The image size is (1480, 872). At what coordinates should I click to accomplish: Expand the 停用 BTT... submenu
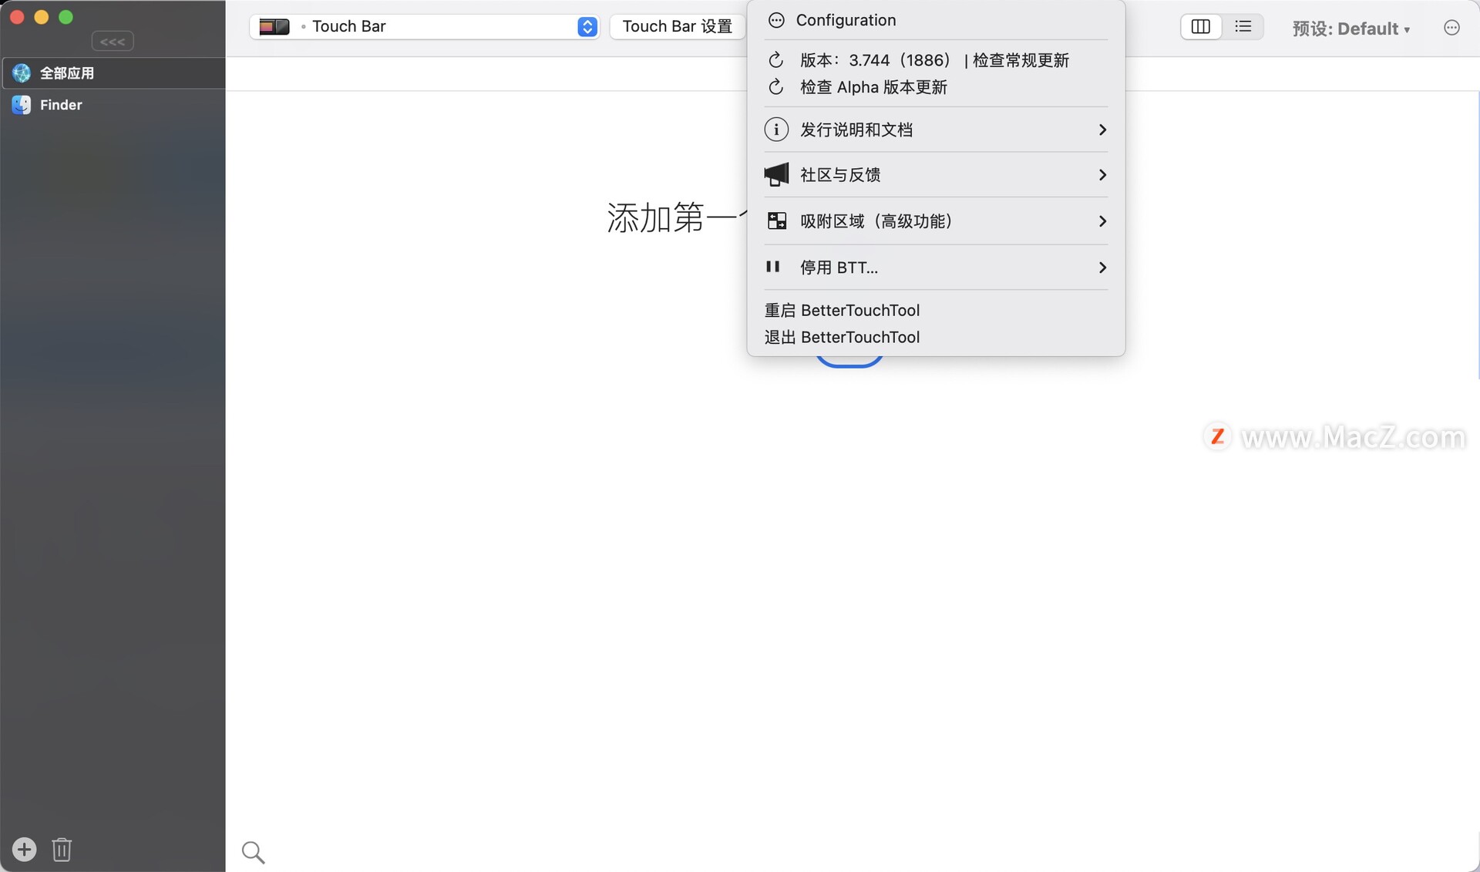936,268
